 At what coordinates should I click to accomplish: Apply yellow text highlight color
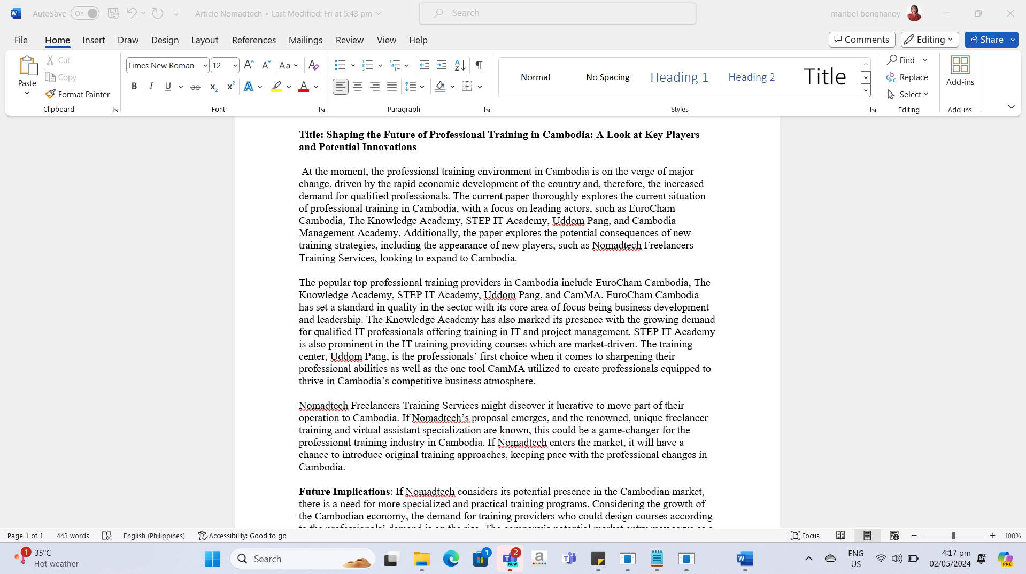(276, 87)
